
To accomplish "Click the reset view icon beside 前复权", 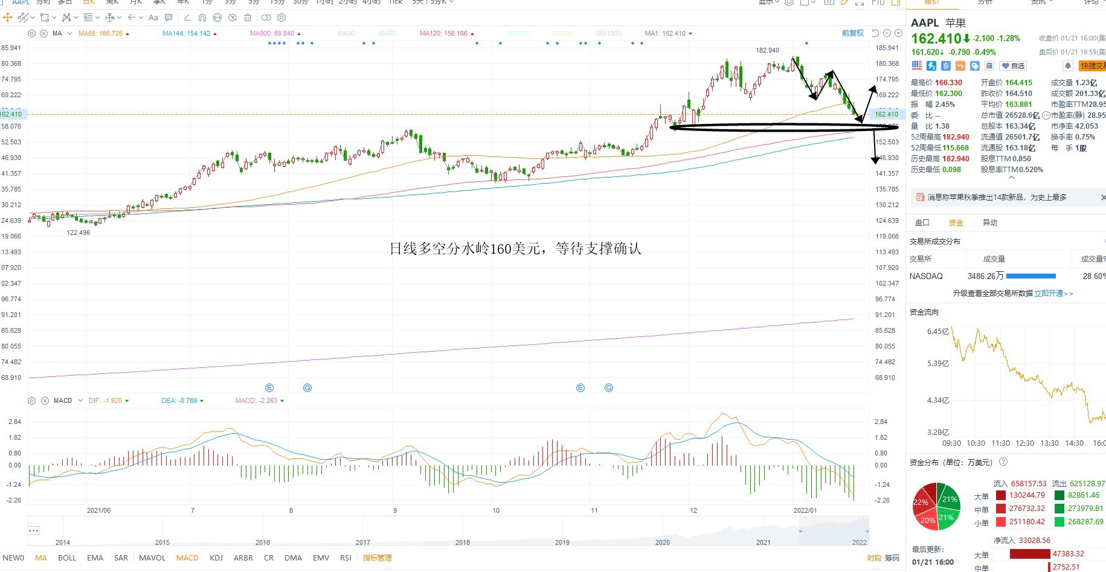I will [875, 33].
